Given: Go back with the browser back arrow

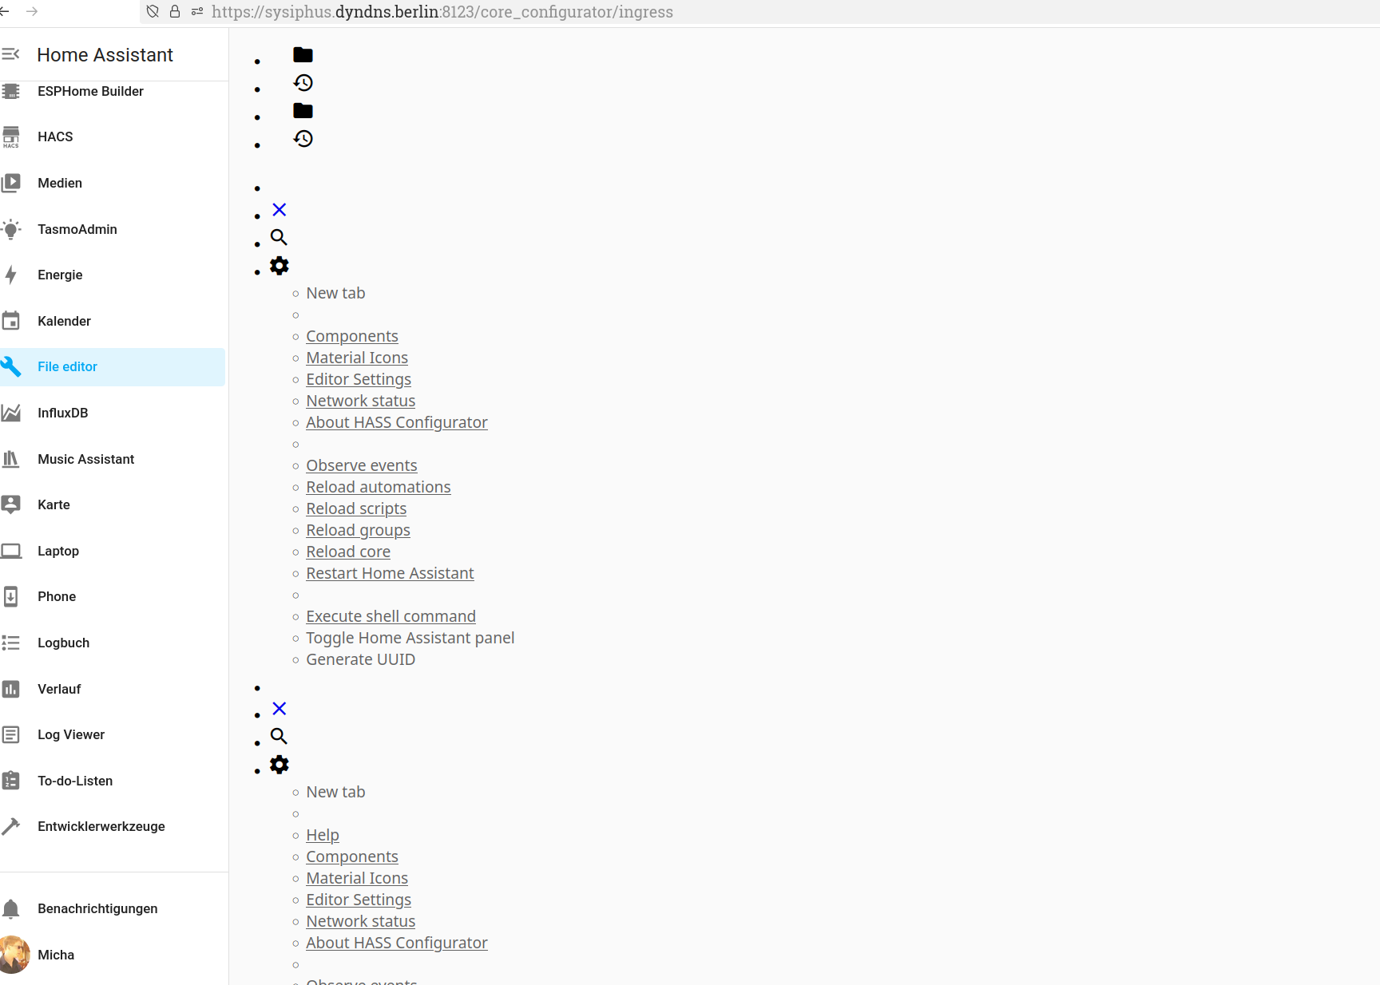Looking at the screenshot, I should [x=5, y=11].
